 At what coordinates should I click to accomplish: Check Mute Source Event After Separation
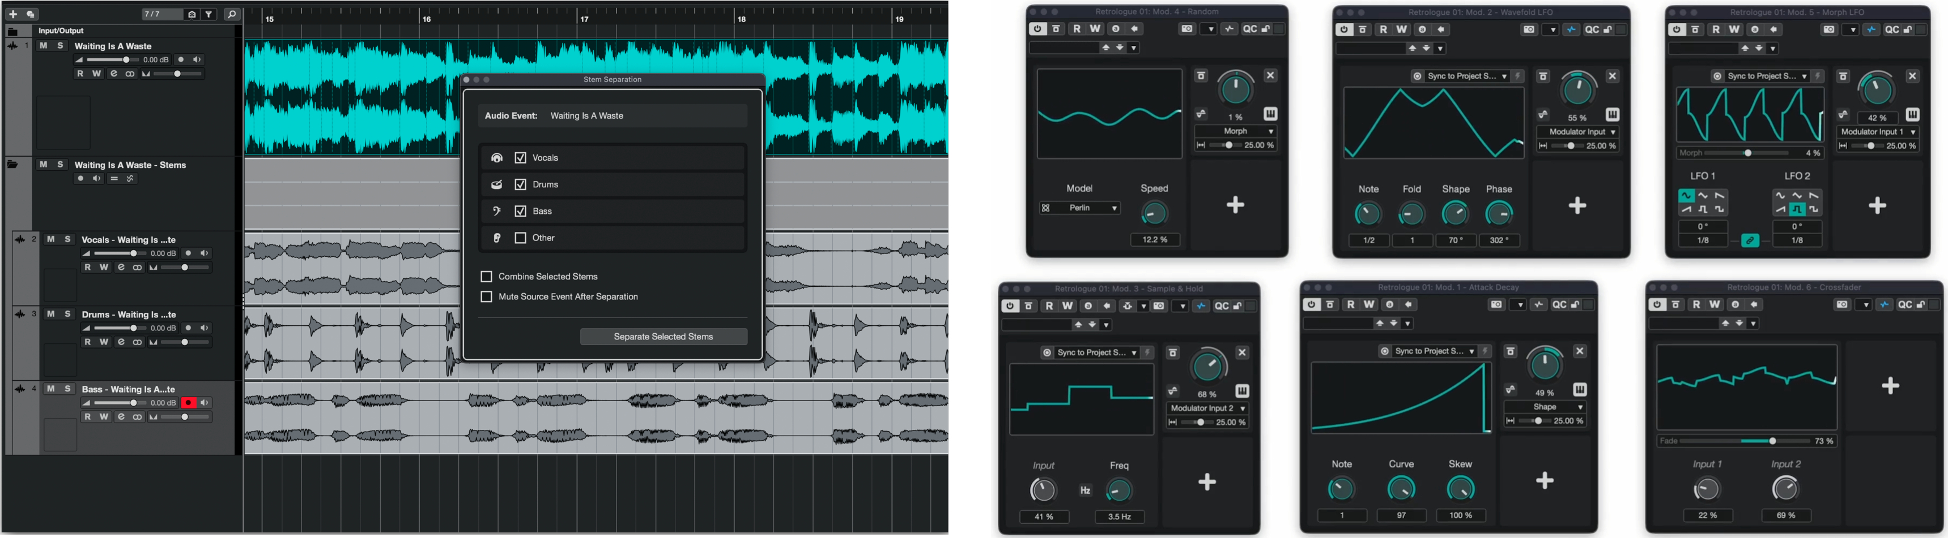[x=486, y=296]
